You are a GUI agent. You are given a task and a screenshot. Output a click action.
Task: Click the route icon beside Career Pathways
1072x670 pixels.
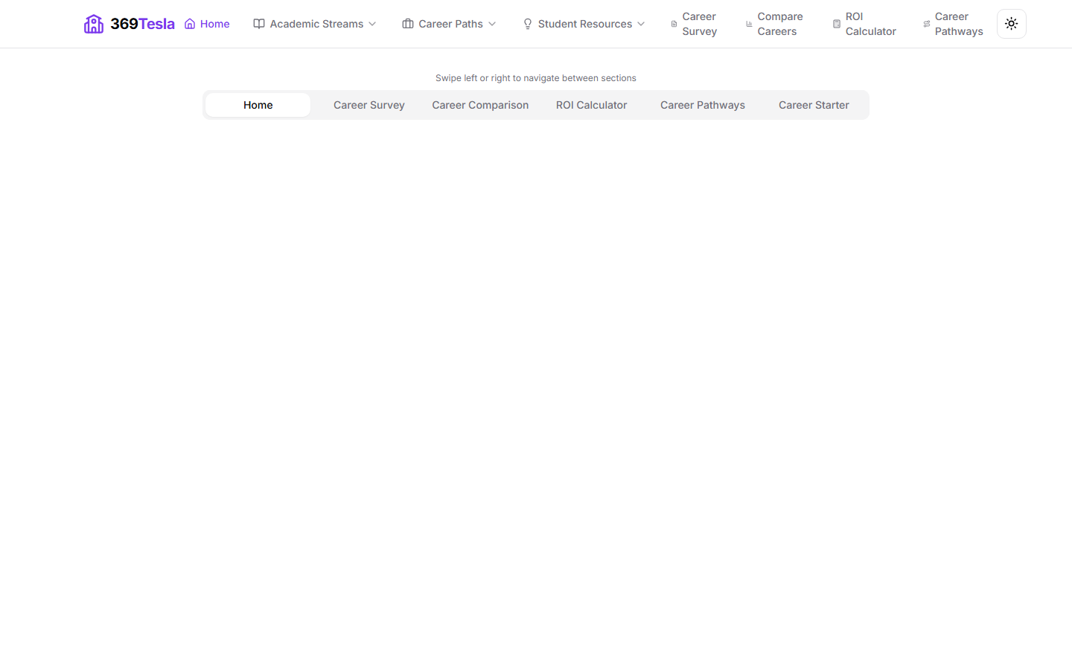[927, 24]
